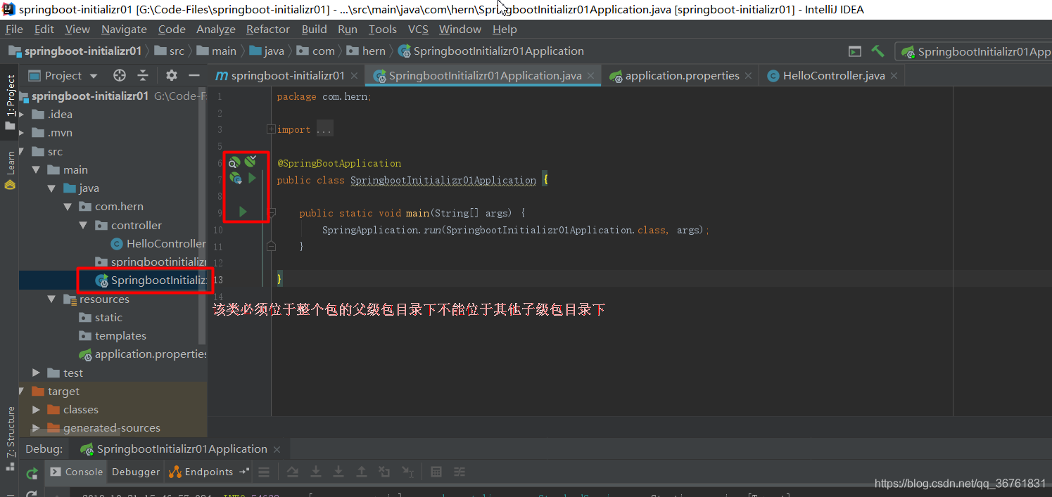The height and width of the screenshot is (497, 1052).
Task: Collapse the resources folder
Action: [51, 299]
